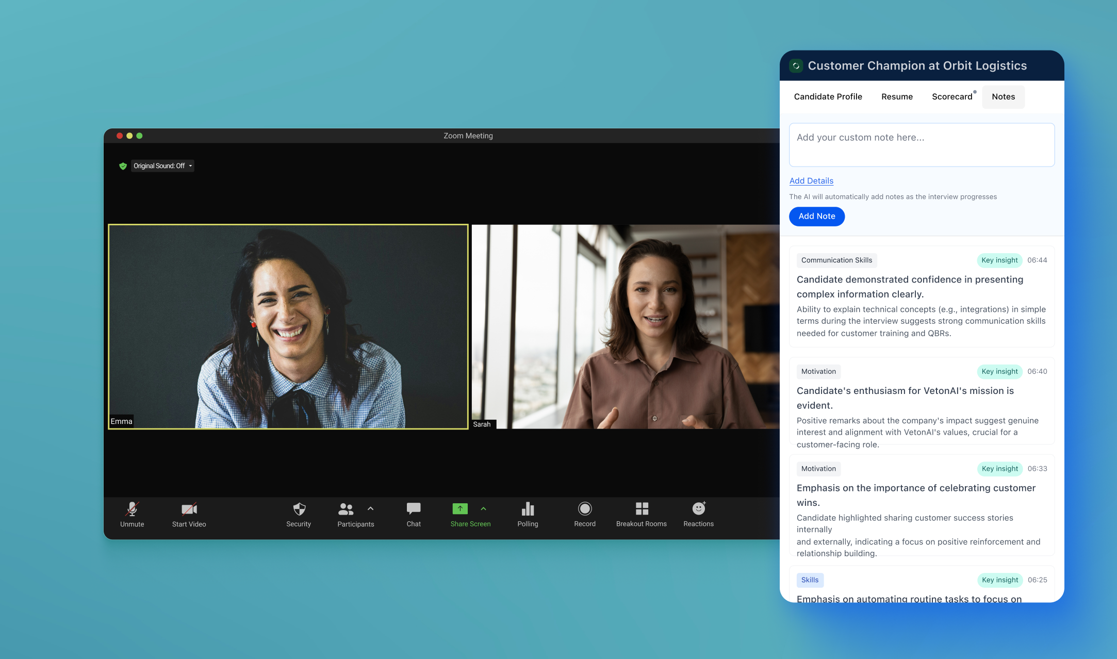The width and height of the screenshot is (1117, 659).
Task: Switch to the Candidate Profile tab
Action: tap(828, 97)
